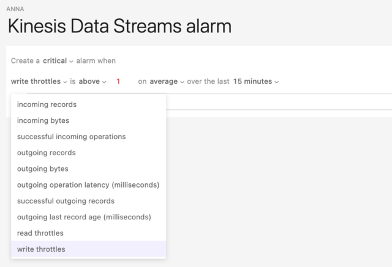Select read throttles option
The height and width of the screenshot is (267, 392).
[88, 233]
